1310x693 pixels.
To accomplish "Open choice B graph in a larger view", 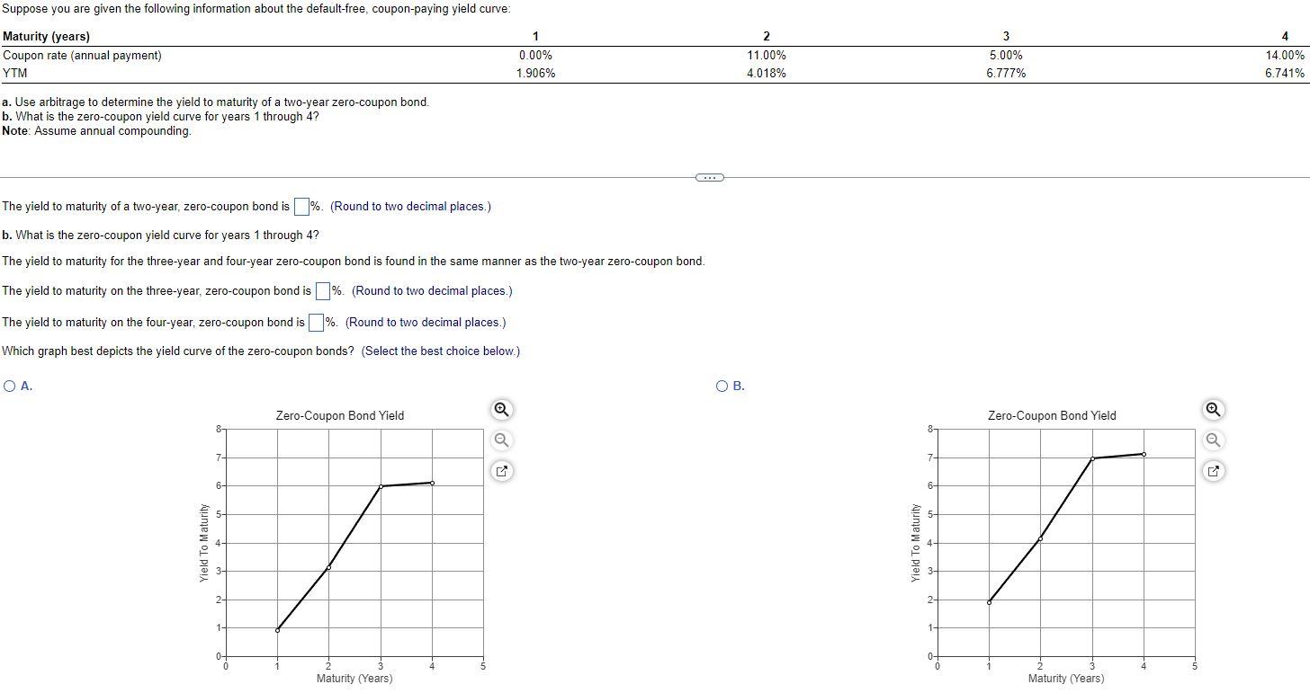I will point(1213,471).
